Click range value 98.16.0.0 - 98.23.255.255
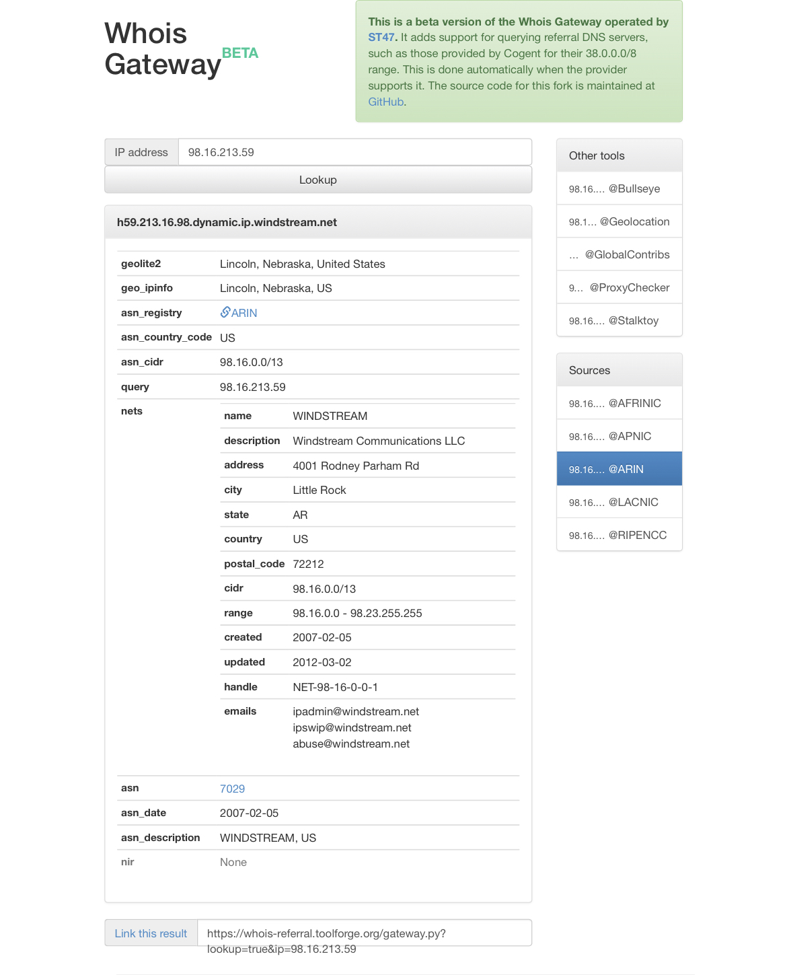 pos(357,613)
